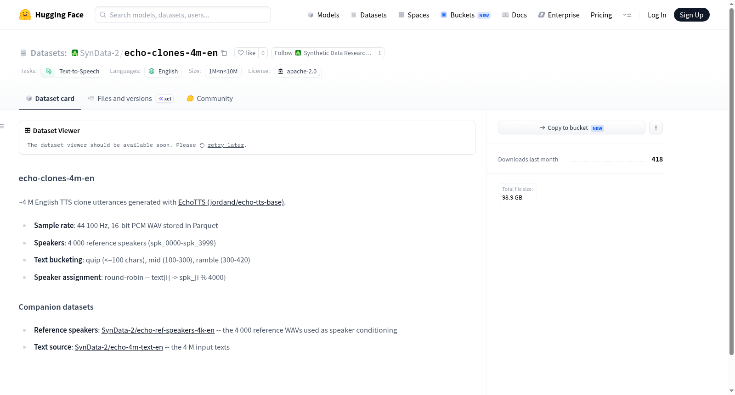Open the apache-2.0 license tag

pyautogui.click(x=297, y=71)
